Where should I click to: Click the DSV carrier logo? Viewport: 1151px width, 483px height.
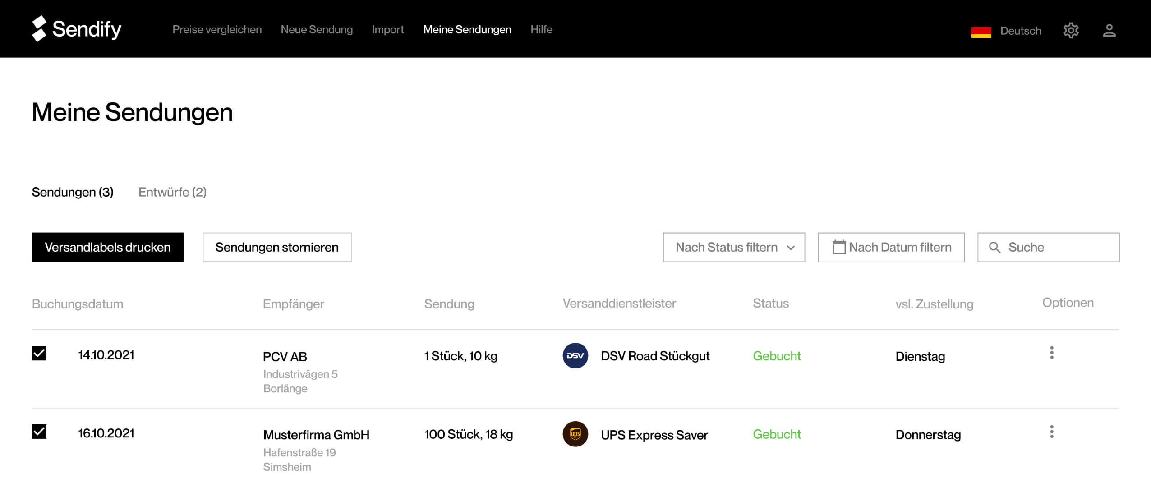point(575,356)
